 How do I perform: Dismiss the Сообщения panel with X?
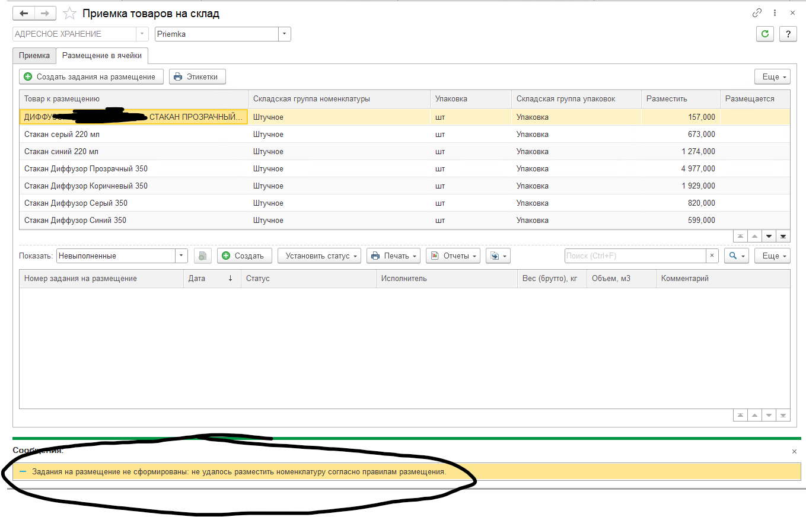tap(794, 451)
